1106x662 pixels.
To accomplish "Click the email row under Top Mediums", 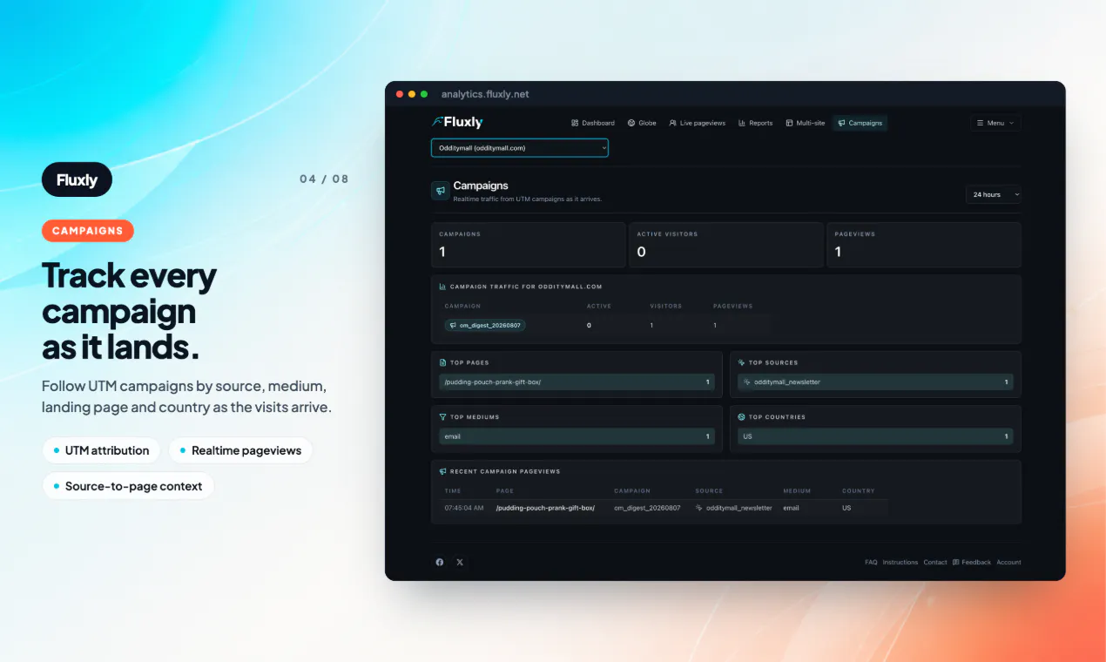I will click(577, 436).
